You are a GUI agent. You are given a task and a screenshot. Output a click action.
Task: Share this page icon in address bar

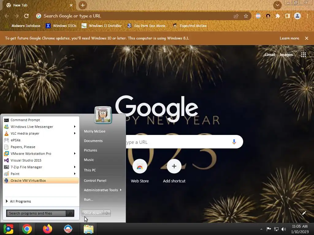236,16
